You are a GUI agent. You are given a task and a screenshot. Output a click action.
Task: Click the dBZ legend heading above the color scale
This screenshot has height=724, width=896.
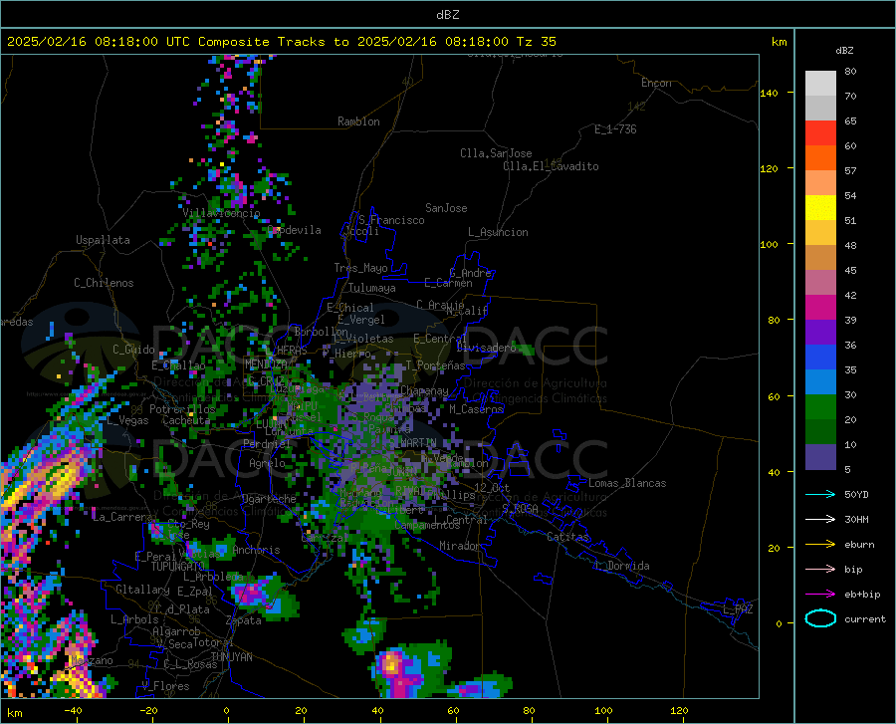coord(844,50)
